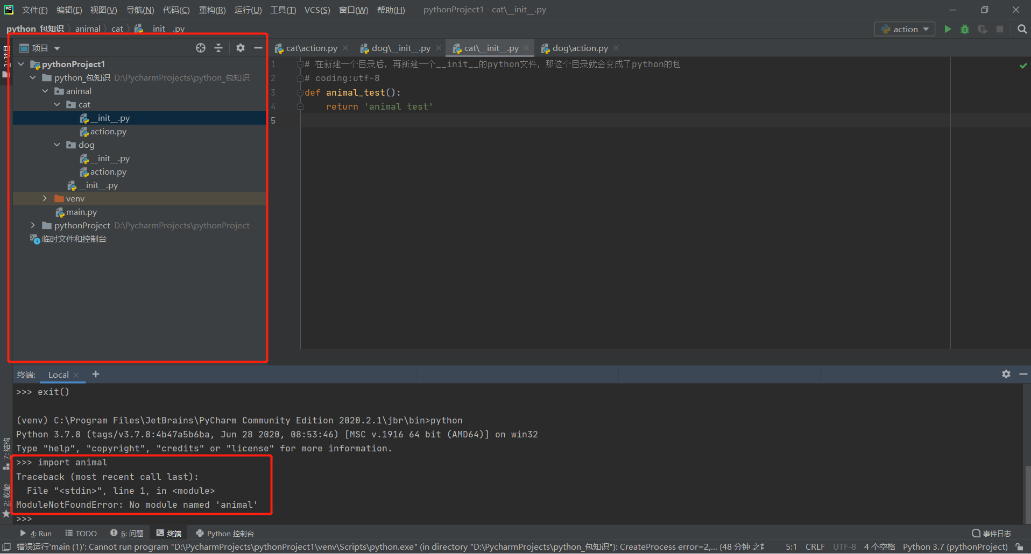Image resolution: width=1031 pixels, height=554 pixels.
Task: Toggle read-only lock icon in status bar
Action: [x=1019, y=547]
